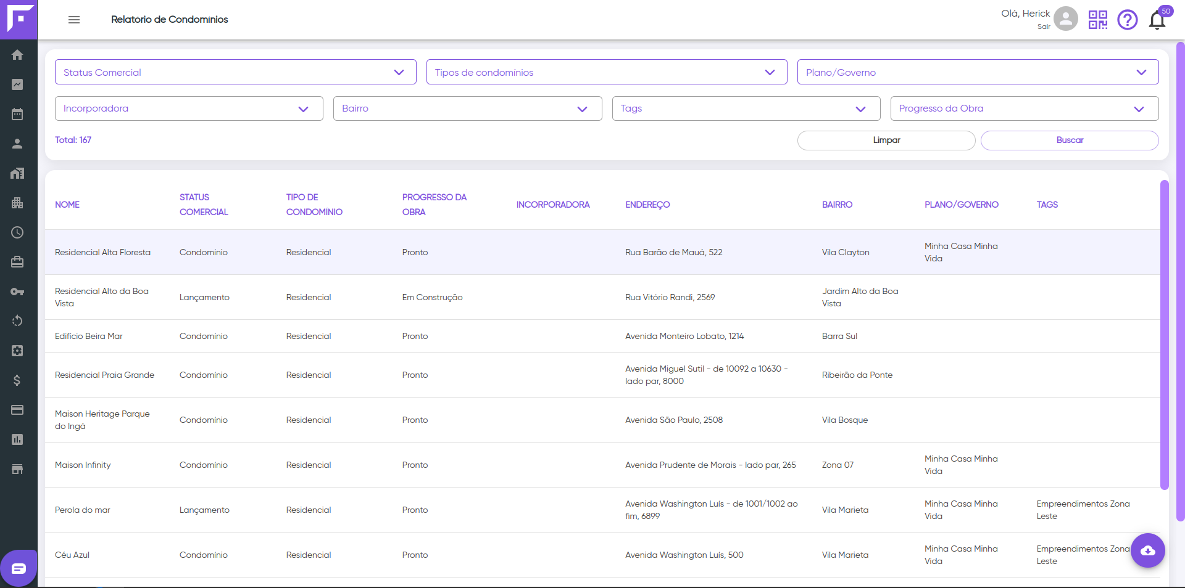
Task: Expand the Plano/Governo filter dropdown
Action: (x=978, y=72)
